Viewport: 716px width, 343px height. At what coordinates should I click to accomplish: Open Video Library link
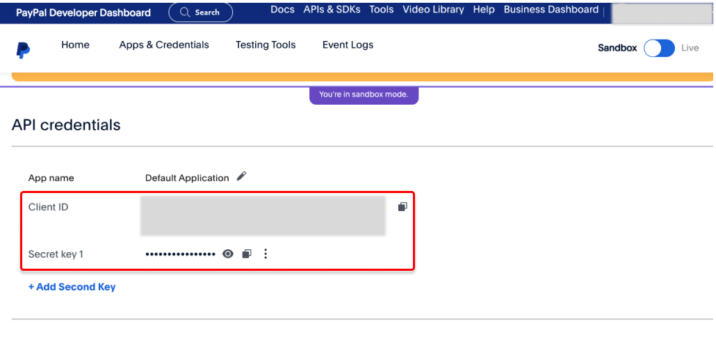pyautogui.click(x=433, y=10)
